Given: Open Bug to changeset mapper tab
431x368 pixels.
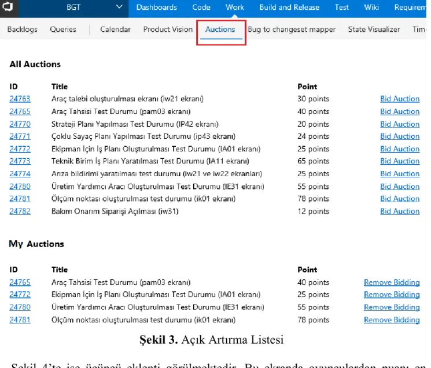Looking at the screenshot, I should pos(292,29).
